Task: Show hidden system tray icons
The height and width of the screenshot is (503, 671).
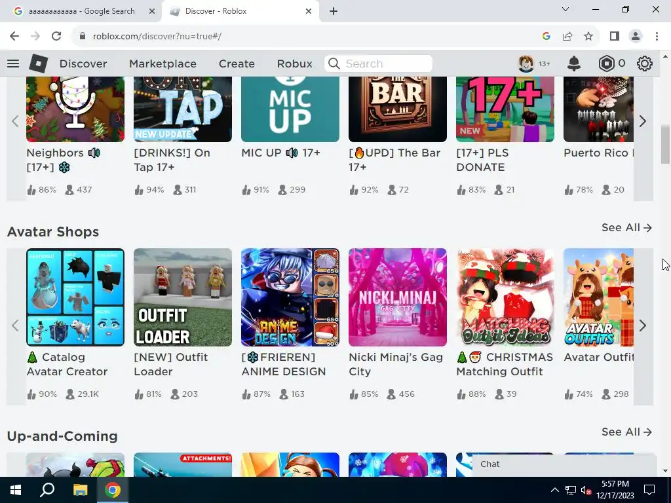Action: (x=554, y=490)
